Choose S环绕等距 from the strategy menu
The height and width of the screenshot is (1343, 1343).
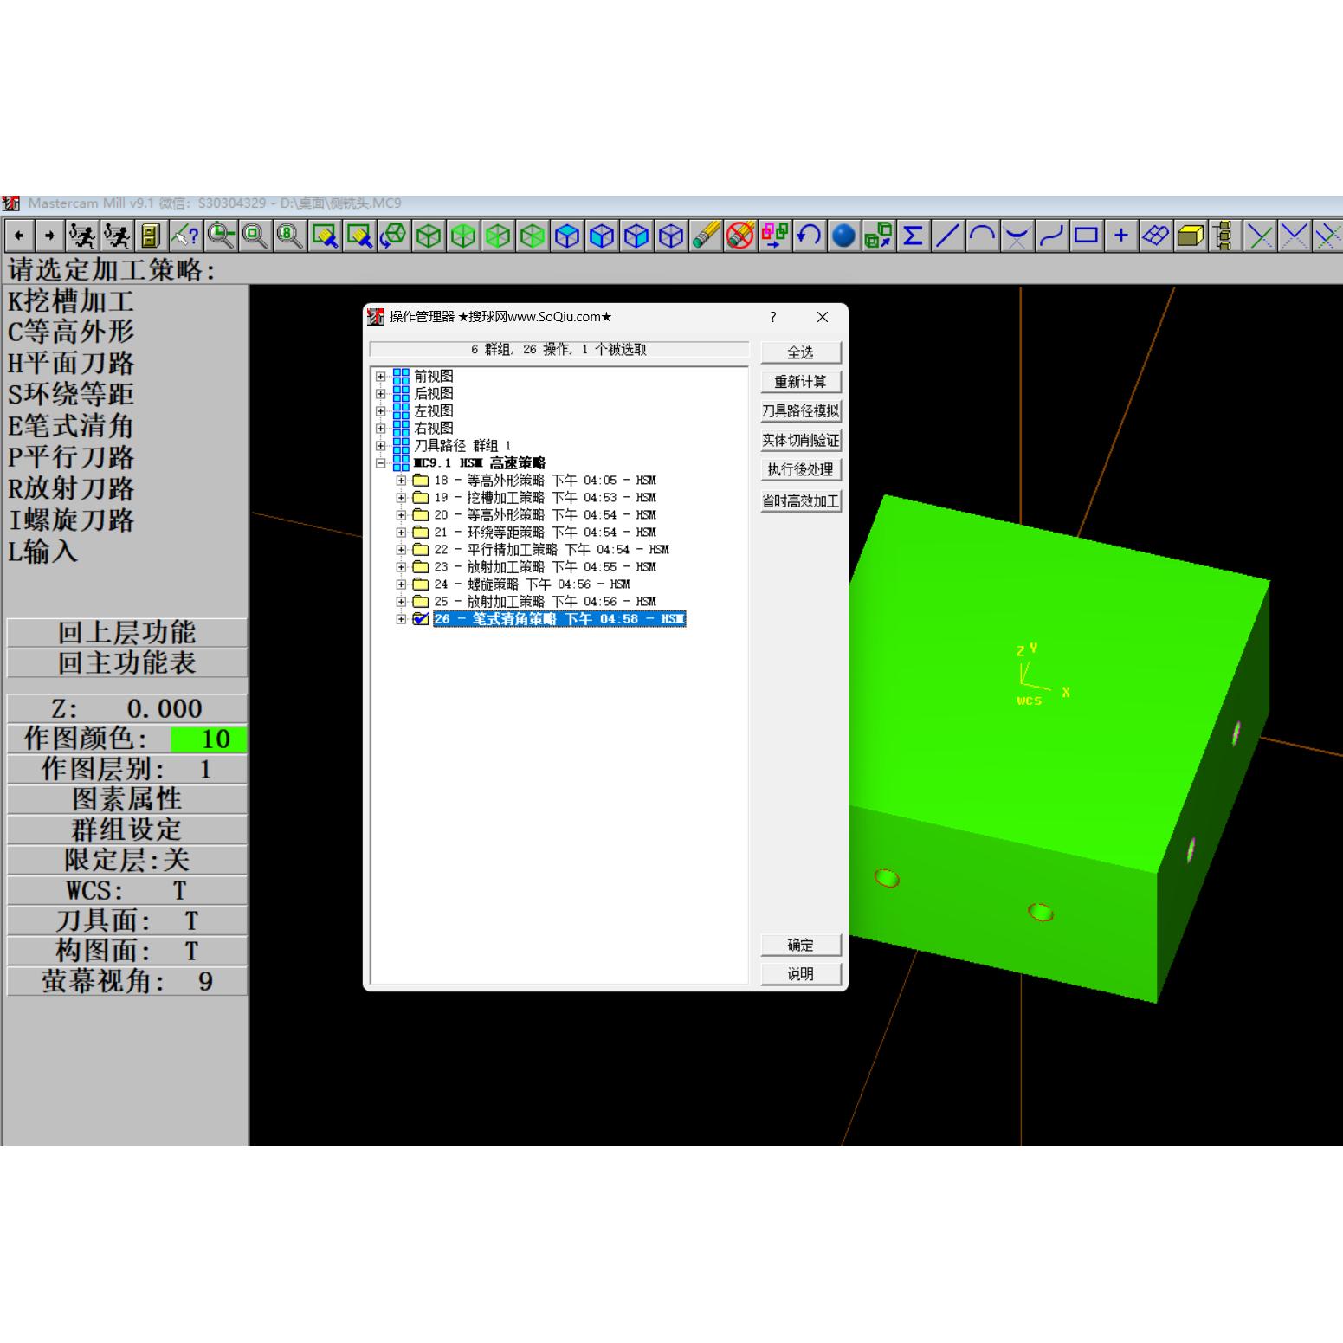[x=71, y=394]
